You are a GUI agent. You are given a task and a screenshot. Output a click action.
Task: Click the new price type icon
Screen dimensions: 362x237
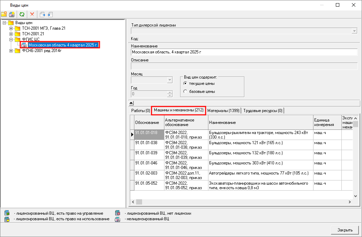coord(12,14)
